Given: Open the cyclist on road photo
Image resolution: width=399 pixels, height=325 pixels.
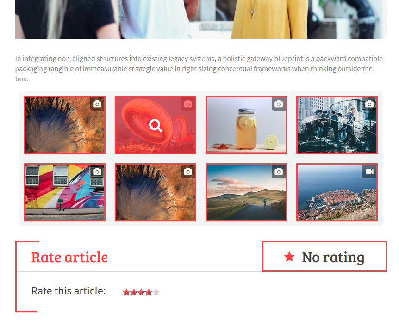Looking at the screenshot, I should (246, 192).
